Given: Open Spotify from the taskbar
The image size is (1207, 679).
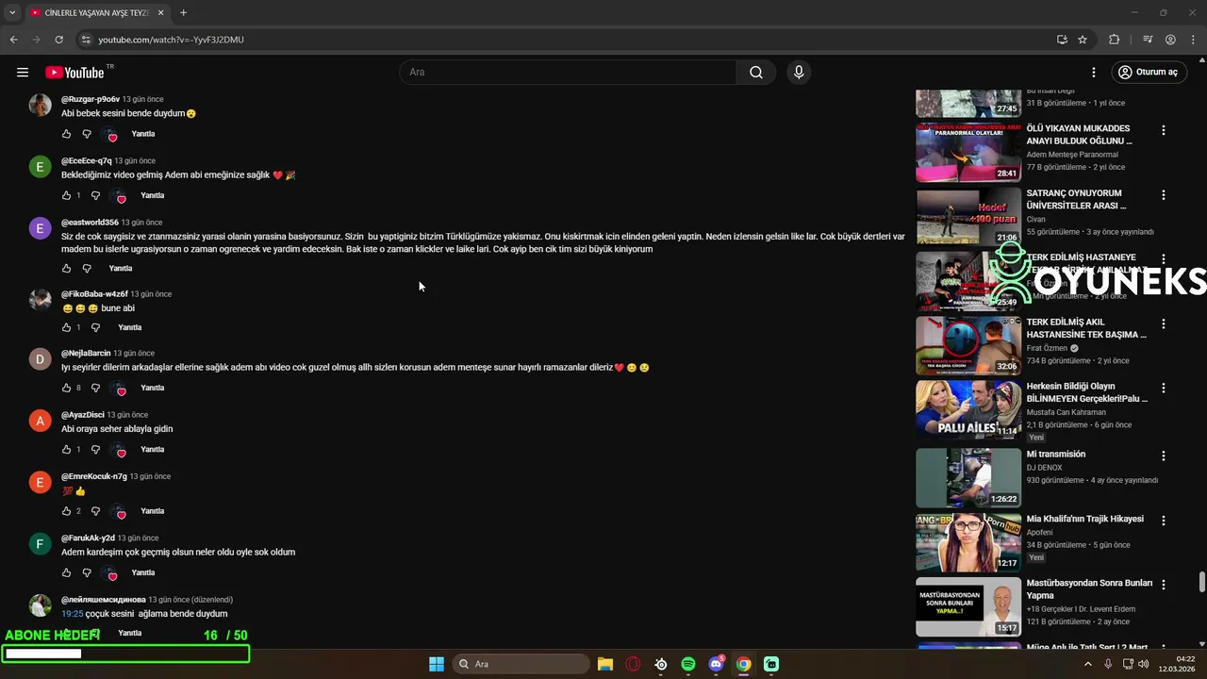Looking at the screenshot, I should tap(688, 664).
